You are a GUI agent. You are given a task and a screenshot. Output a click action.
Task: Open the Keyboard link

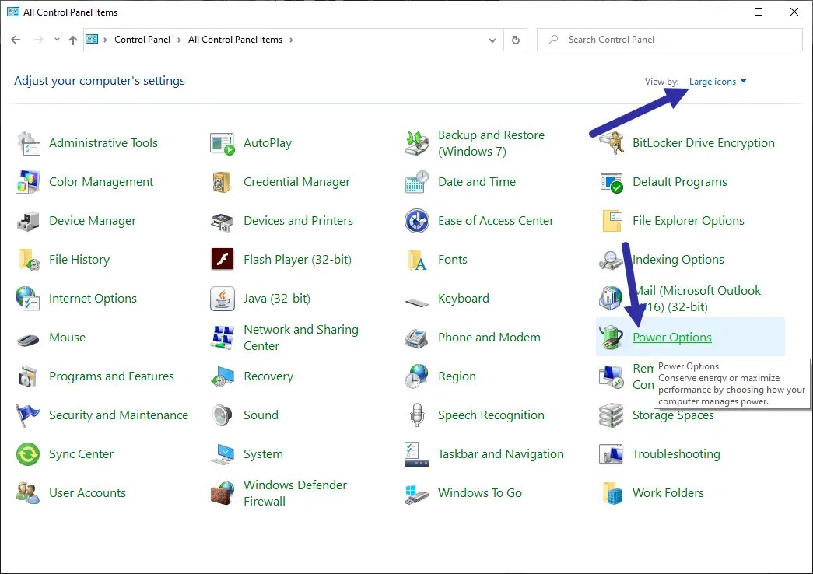(x=464, y=299)
